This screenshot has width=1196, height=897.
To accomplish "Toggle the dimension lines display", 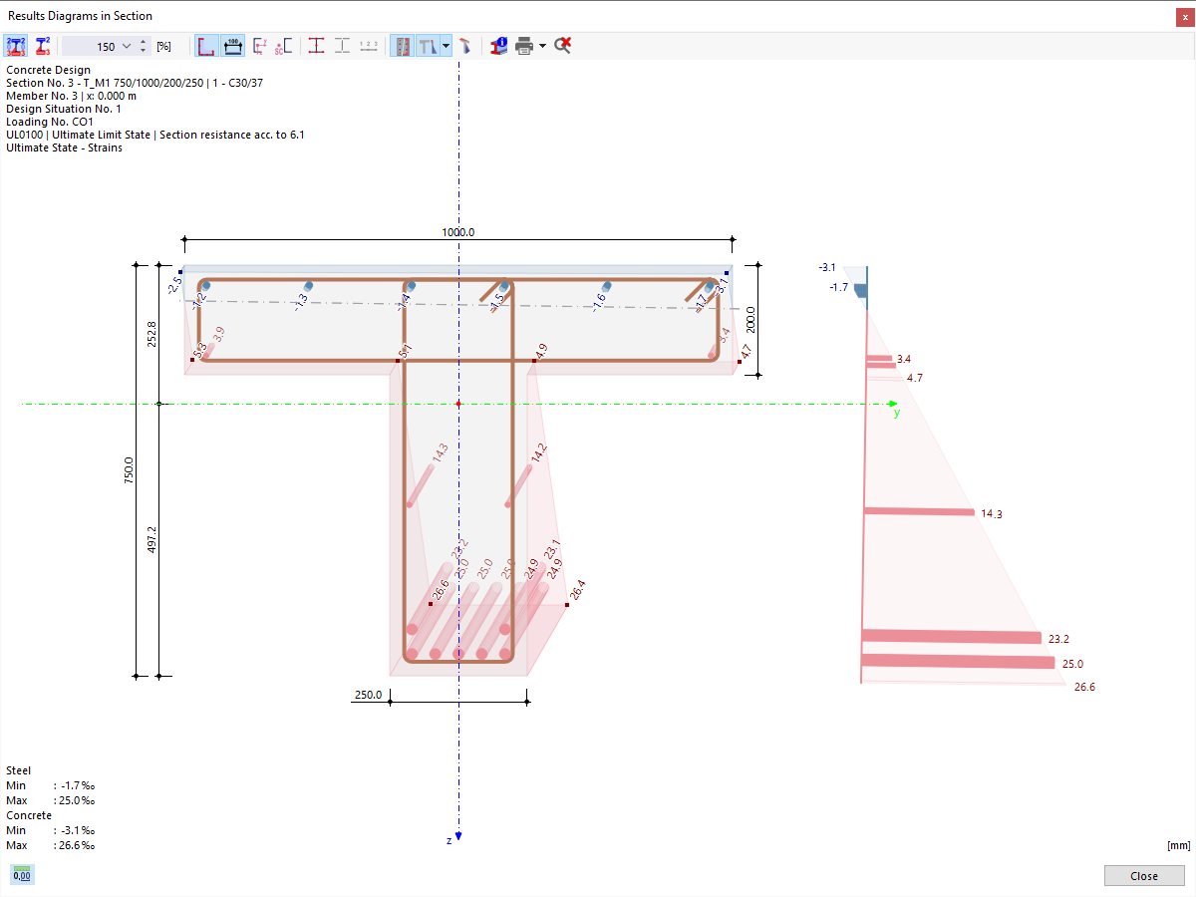I will 232,46.
